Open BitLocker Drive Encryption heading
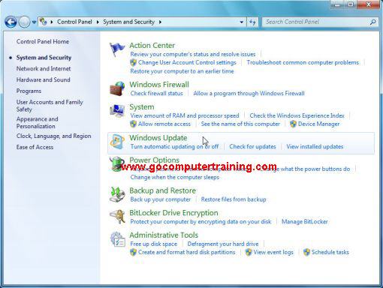 tap(173, 213)
